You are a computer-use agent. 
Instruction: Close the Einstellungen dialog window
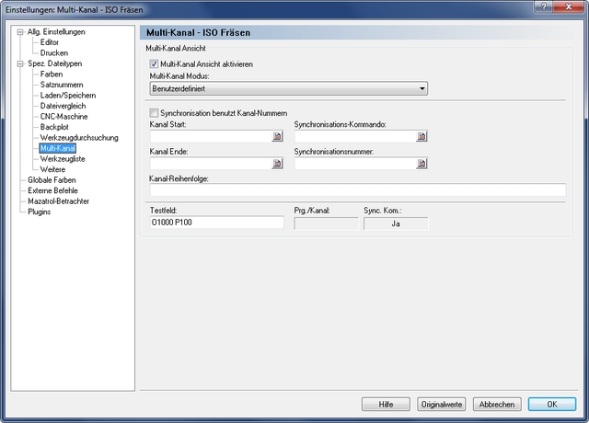(x=569, y=6)
